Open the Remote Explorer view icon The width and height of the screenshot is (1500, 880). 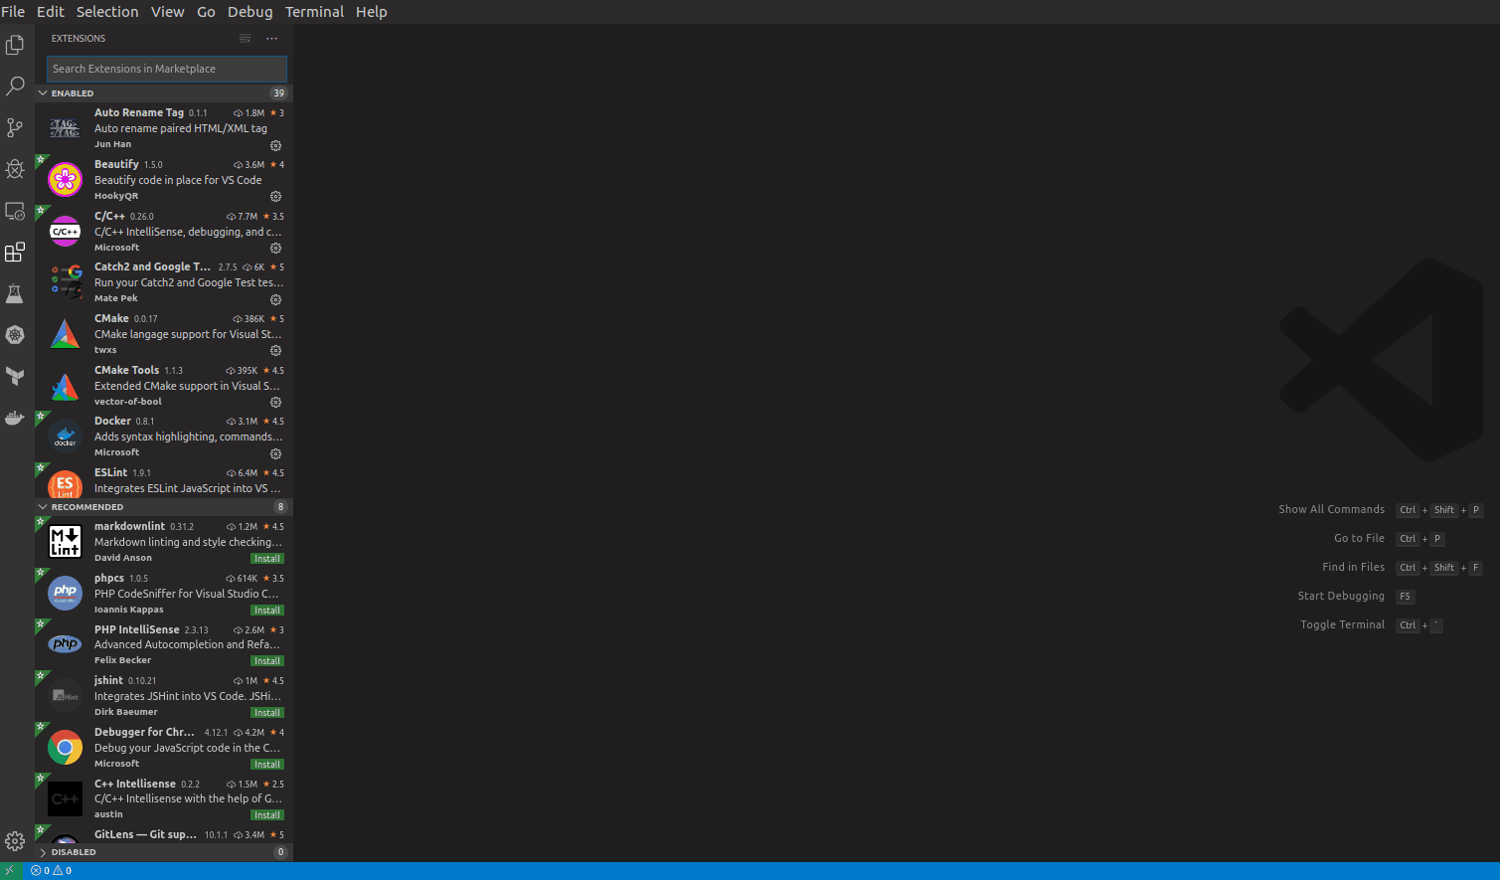point(15,211)
